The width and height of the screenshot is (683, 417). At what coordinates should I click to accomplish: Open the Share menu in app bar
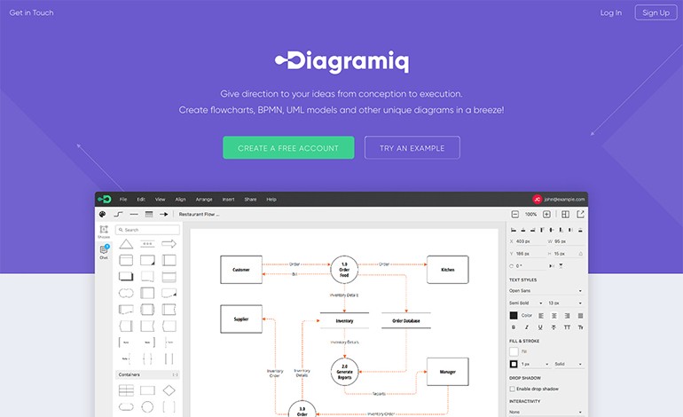(250, 199)
